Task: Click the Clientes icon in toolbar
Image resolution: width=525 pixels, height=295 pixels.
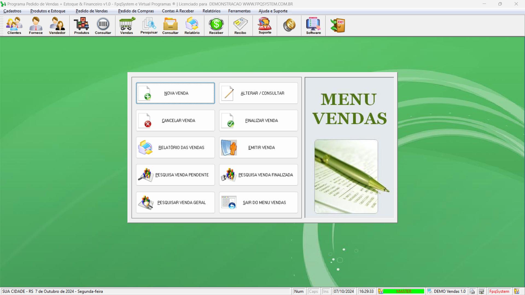Action: 14,26
